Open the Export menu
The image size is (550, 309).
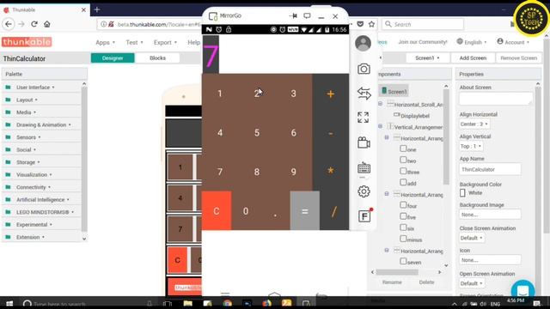(165, 42)
